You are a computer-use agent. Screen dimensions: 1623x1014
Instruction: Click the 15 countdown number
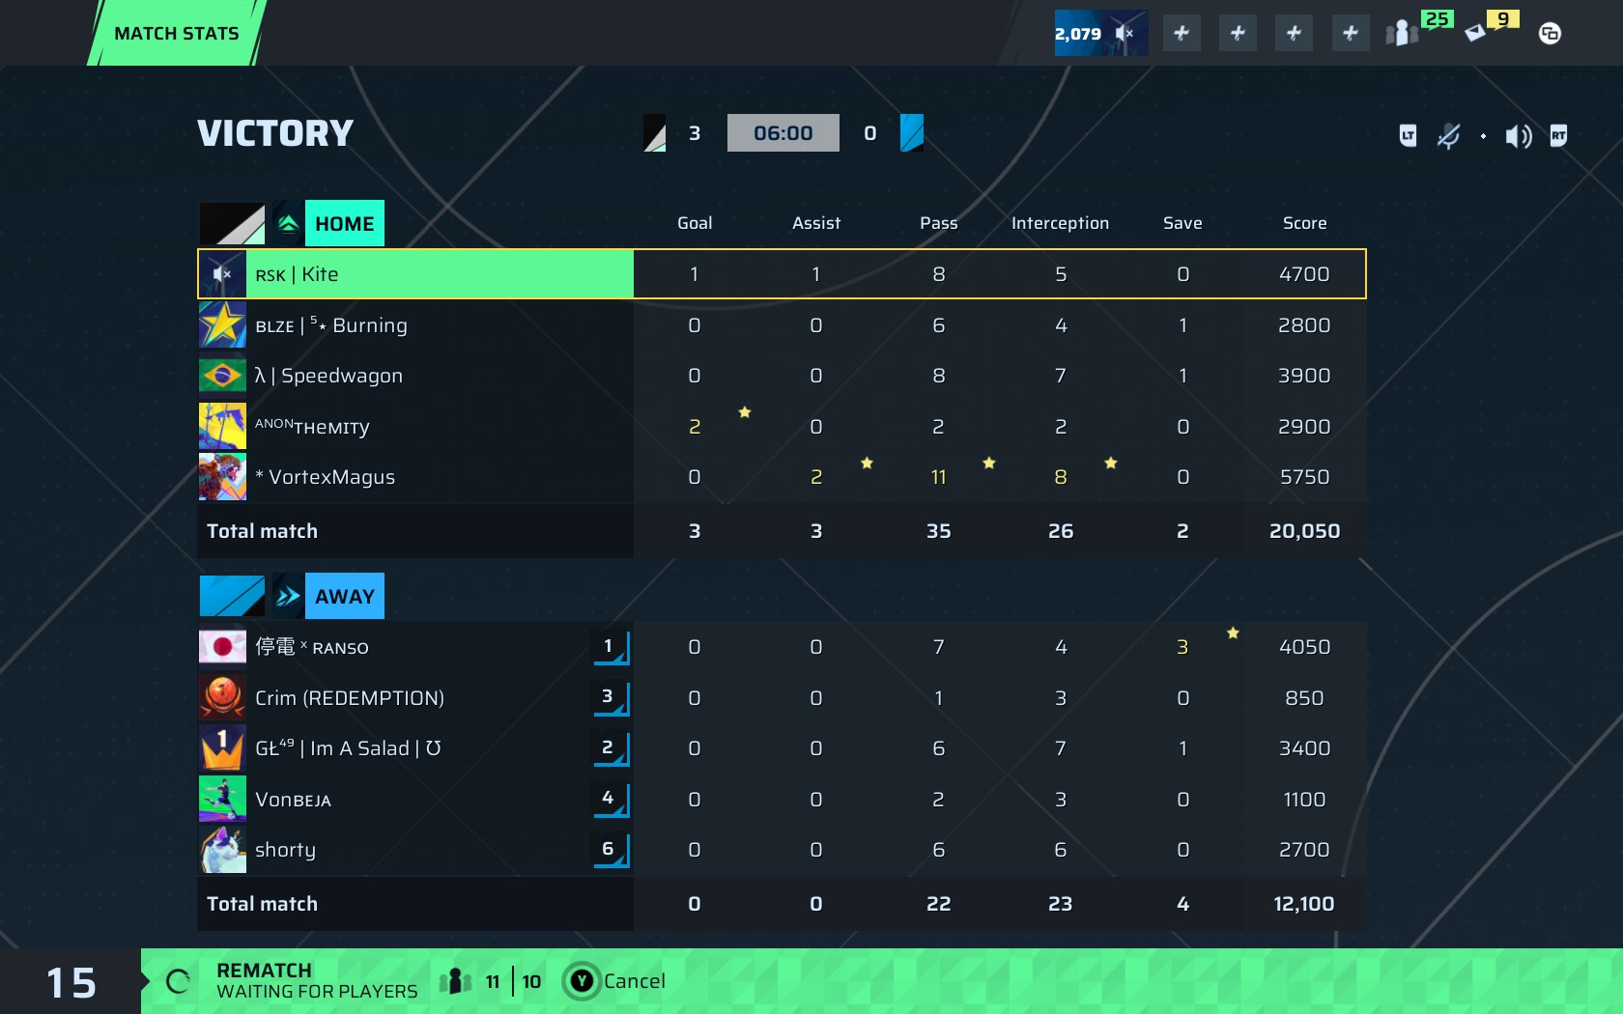tap(71, 983)
